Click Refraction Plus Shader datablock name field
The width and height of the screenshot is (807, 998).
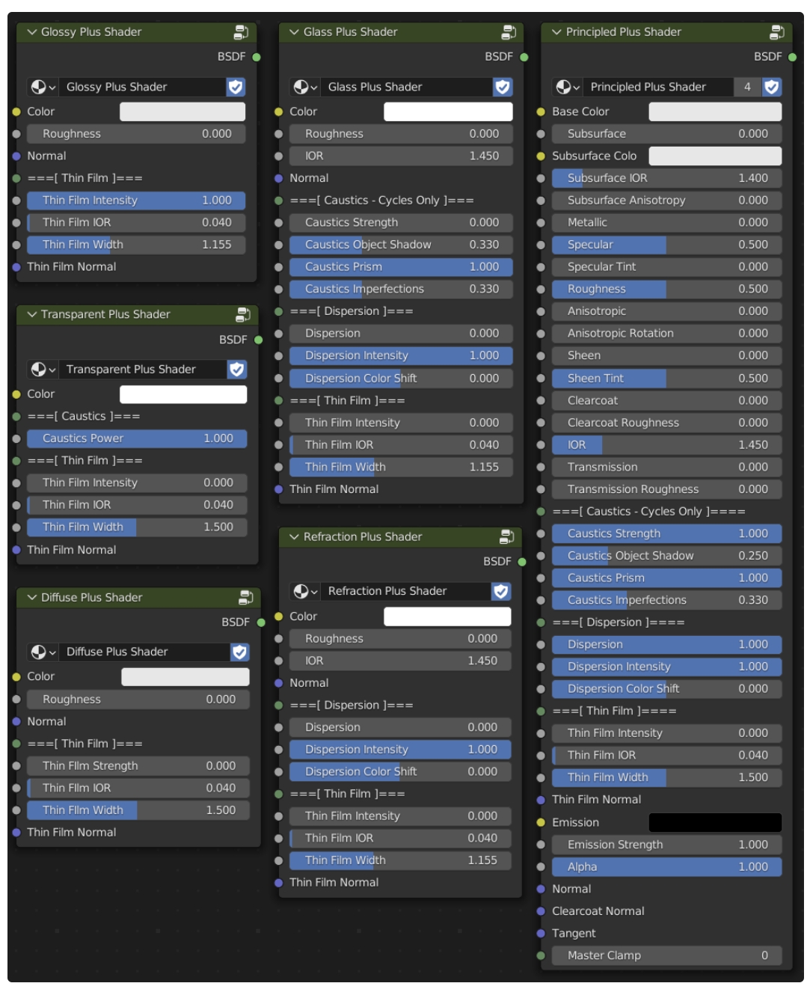407,591
